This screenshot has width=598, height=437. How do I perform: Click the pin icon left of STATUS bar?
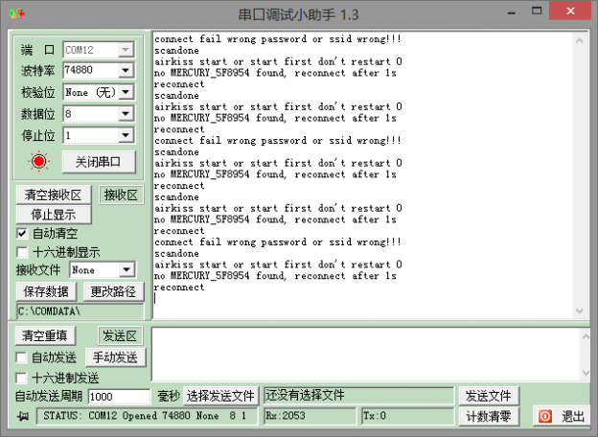(x=23, y=417)
